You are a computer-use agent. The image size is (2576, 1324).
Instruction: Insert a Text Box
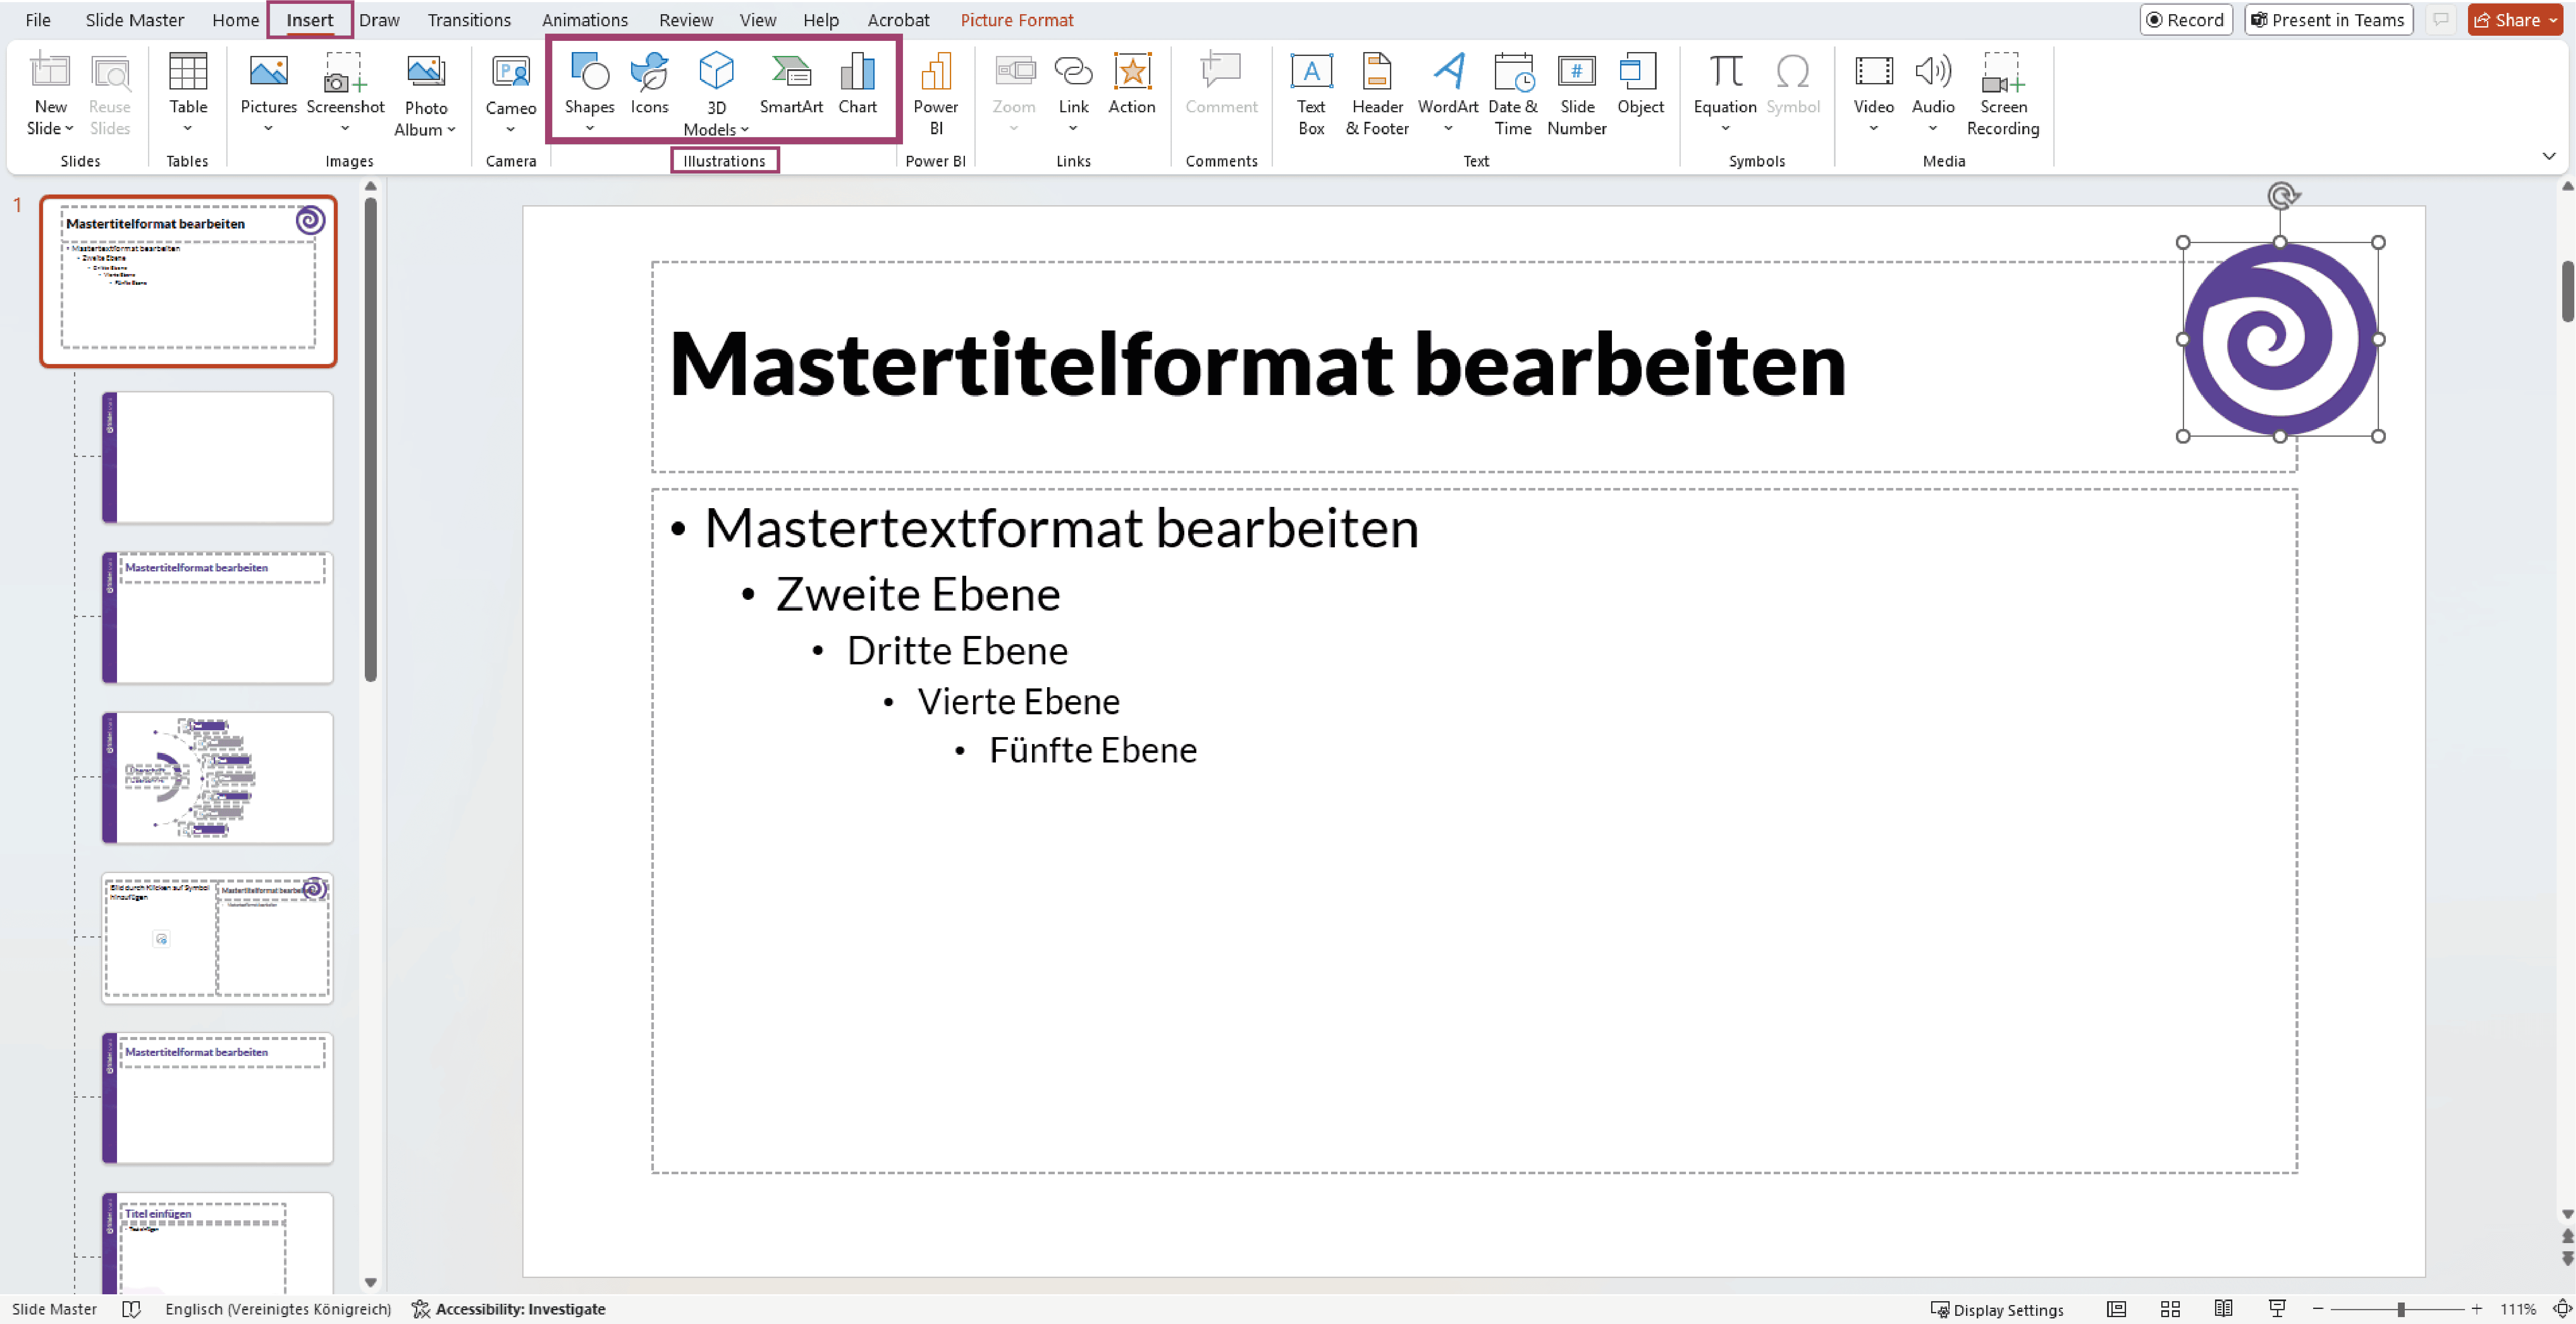pos(1311,93)
